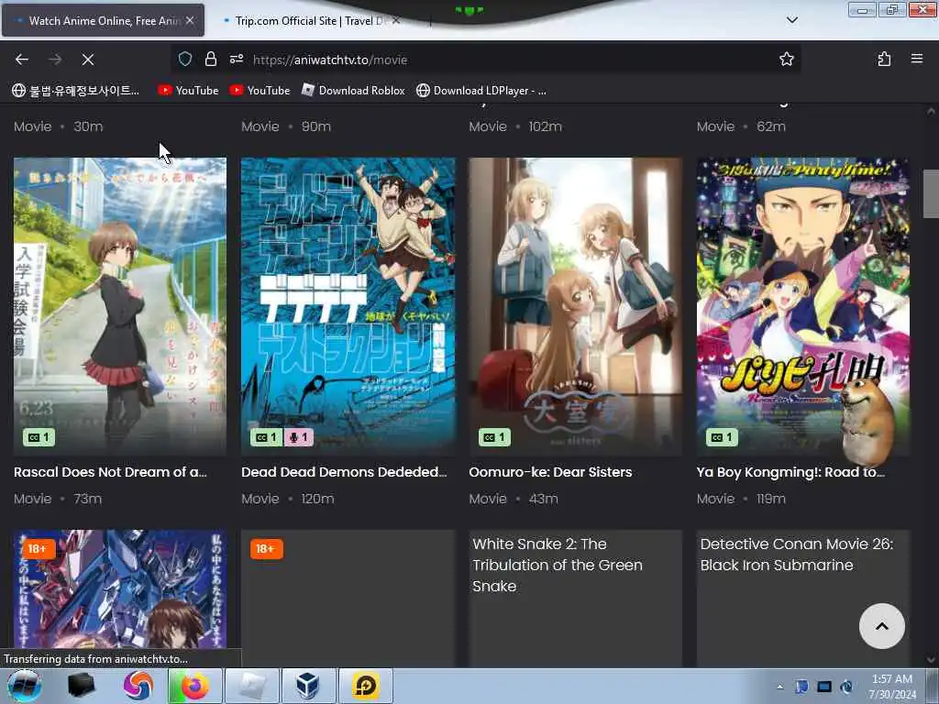
Task: Click the '43m' duration text
Action: pyautogui.click(x=543, y=499)
